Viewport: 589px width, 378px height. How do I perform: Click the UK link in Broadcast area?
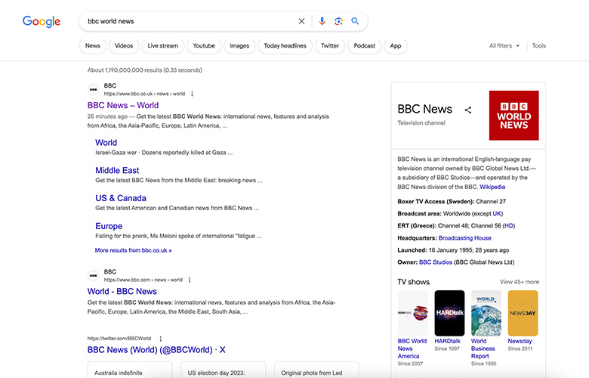[x=497, y=214]
